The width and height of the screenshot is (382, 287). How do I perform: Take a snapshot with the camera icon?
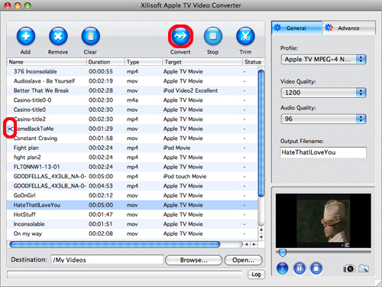click(348, 269)
